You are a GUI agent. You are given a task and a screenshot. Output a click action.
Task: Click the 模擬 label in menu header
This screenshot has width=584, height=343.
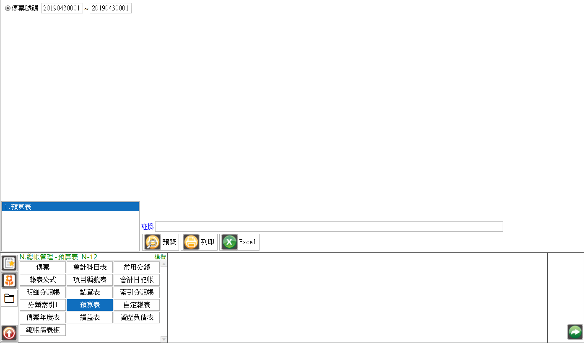[x=160, y=257]
